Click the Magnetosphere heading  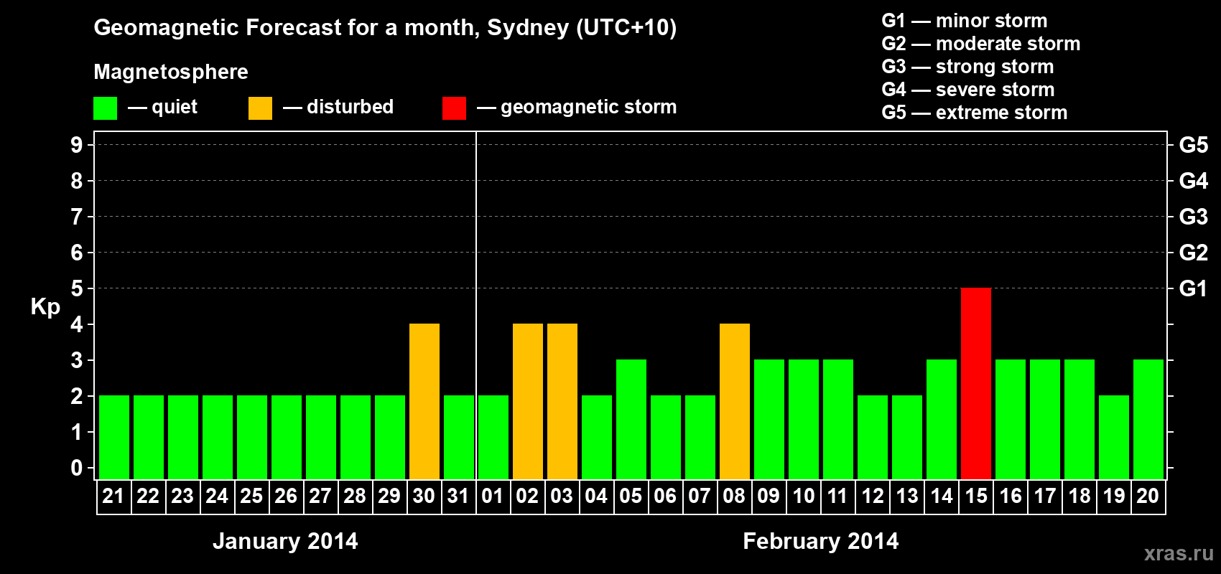click(171, 72)
